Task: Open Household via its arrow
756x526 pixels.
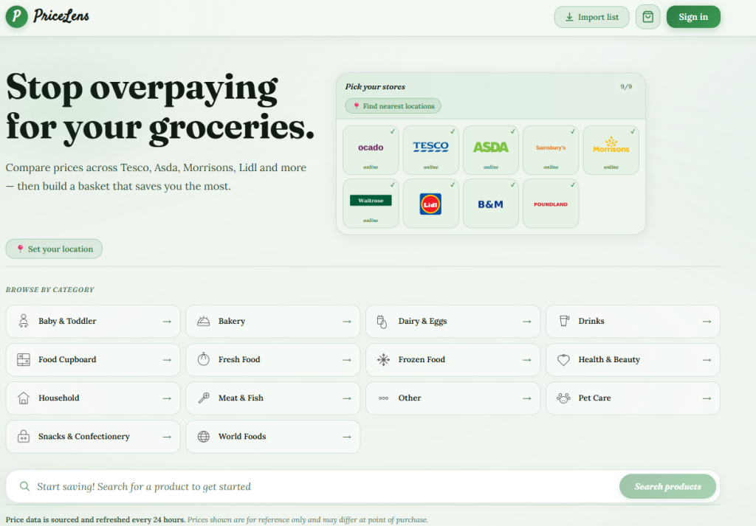Action: click(167, 398)
